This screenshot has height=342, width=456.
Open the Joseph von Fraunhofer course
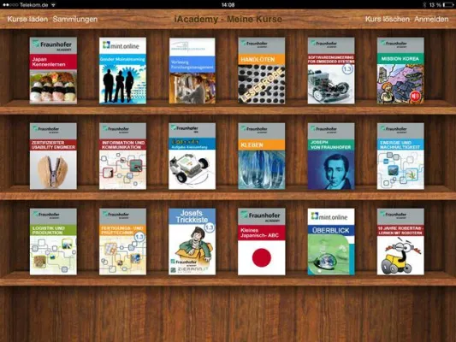coord(331,156)
